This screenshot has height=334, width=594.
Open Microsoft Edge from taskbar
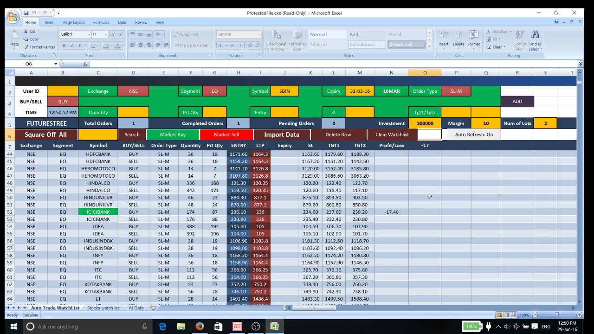click(163, 326)
